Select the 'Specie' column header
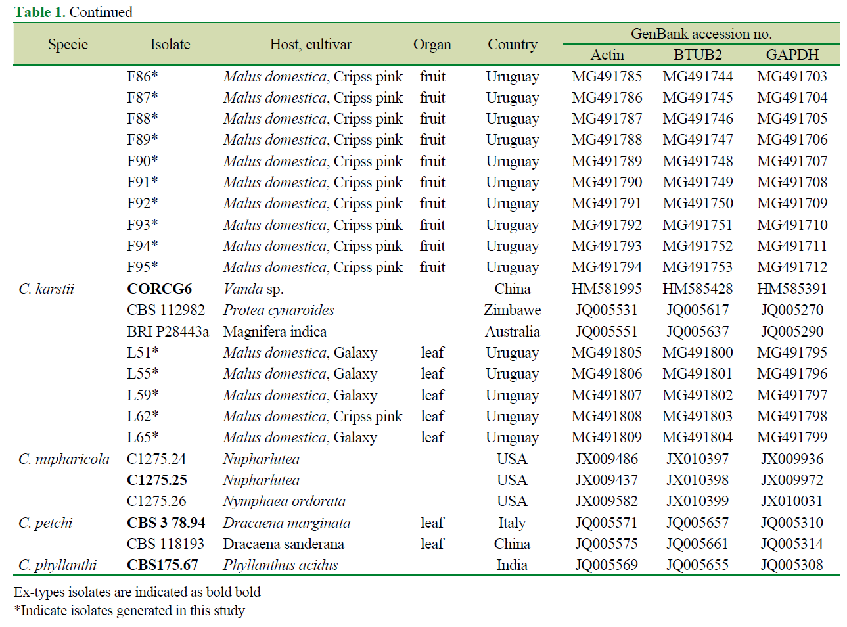The height and width of the screenshot is (627, 847). [68, 44]
